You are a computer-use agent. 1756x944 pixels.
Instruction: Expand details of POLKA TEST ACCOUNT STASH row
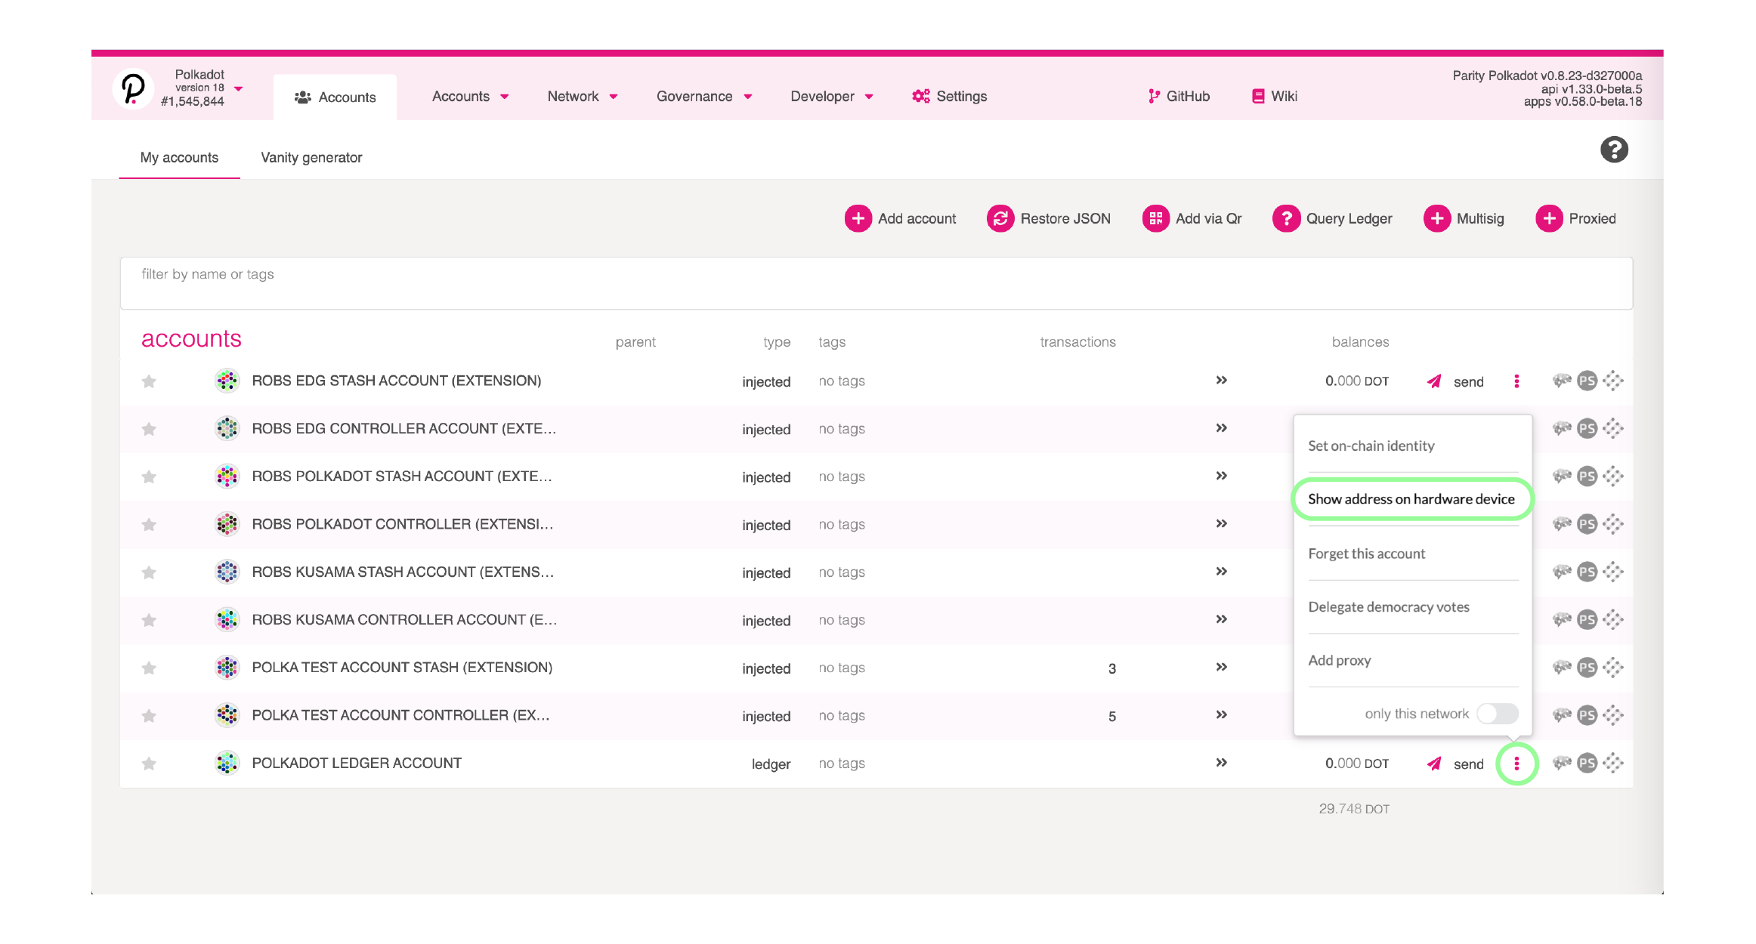click(x=1221, y=667)
